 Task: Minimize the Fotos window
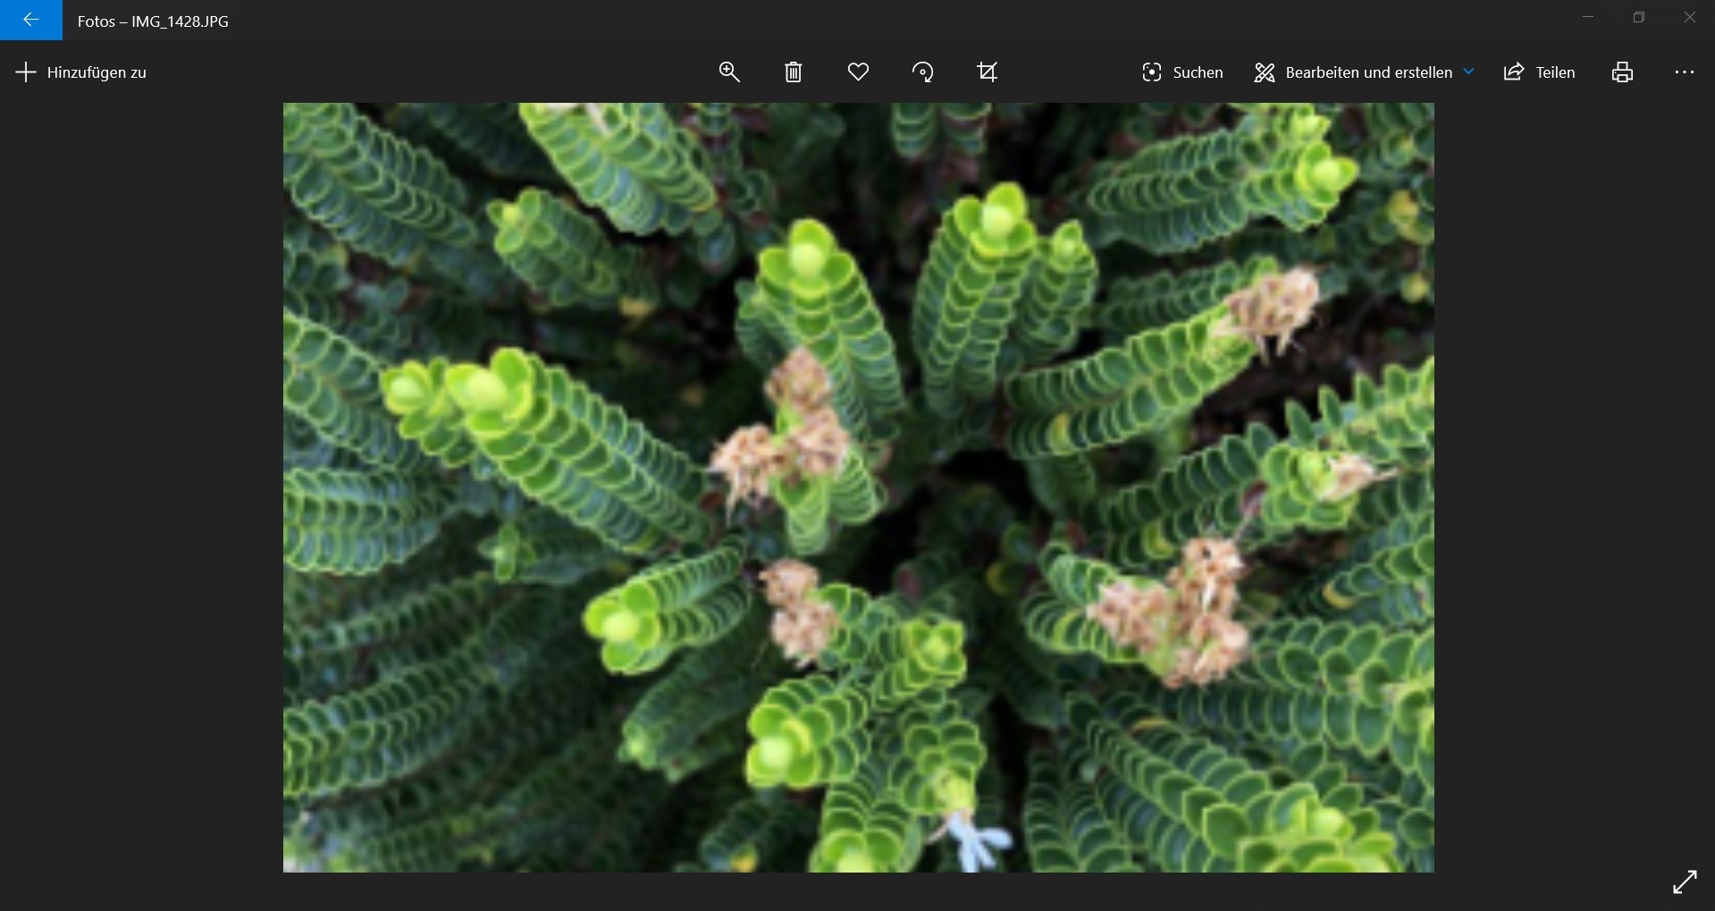1588,18
